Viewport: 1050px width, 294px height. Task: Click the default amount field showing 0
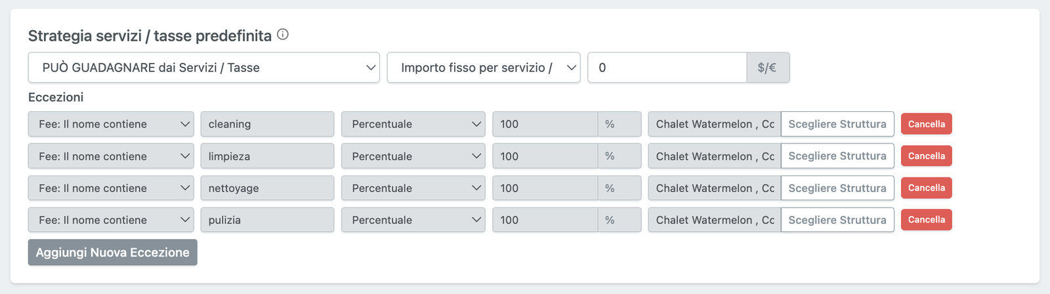coord(666,67)
